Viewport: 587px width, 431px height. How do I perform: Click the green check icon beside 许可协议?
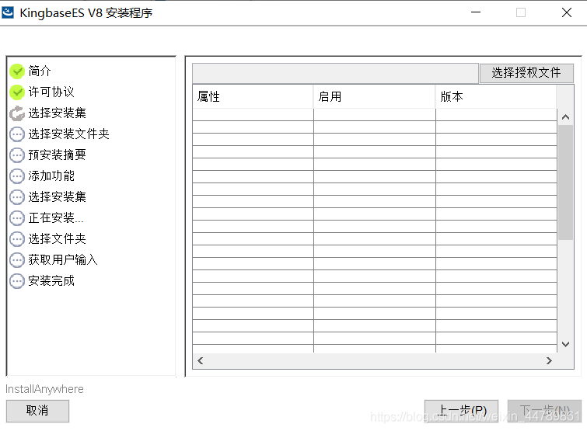coord(17,92)
